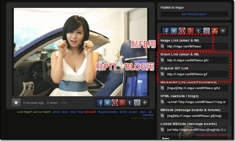This screenshot has height=141, width=235.
Task: Select the Direct Link gifv URL field
Action: [x=196, y=60]
